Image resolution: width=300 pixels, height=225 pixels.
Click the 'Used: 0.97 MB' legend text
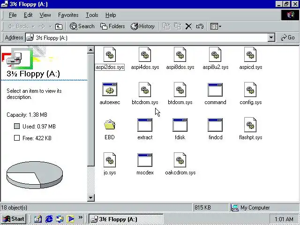coord(39,127)
